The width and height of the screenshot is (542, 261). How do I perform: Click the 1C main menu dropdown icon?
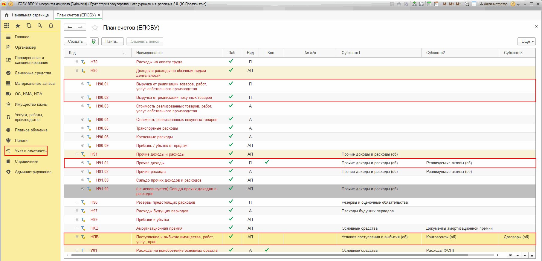tap(11, 4)
